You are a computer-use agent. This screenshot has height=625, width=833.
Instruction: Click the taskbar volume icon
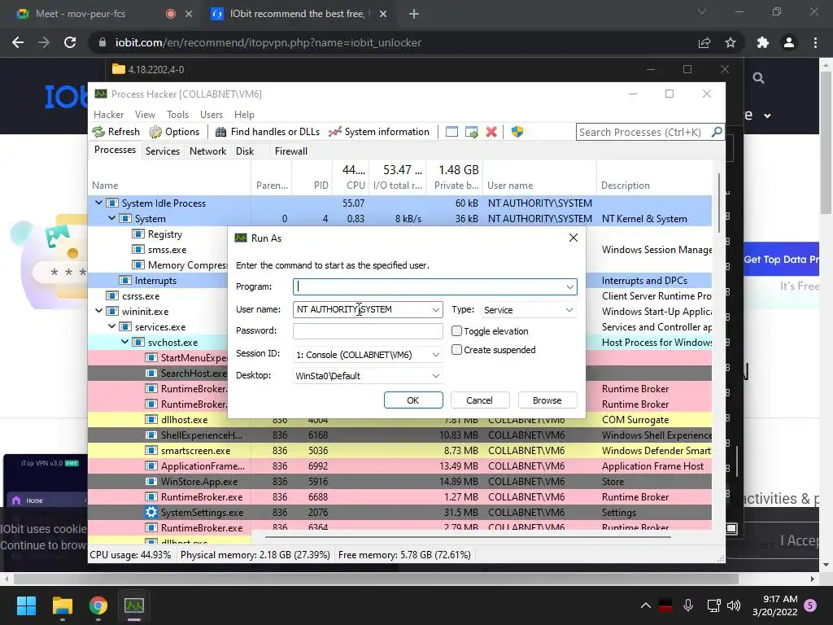[734, 605]
